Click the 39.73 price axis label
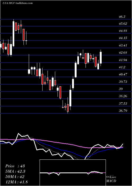This screenshot has height=186, width=132. [x=123, y=82]
